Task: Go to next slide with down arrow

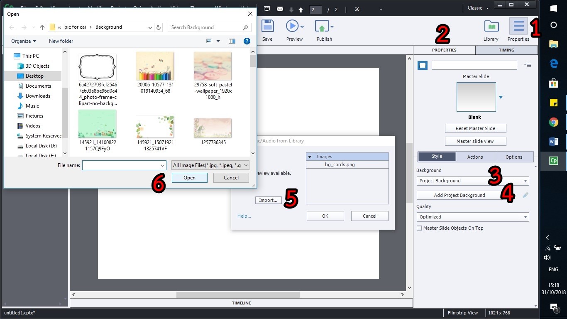Action: pos(291,10)
